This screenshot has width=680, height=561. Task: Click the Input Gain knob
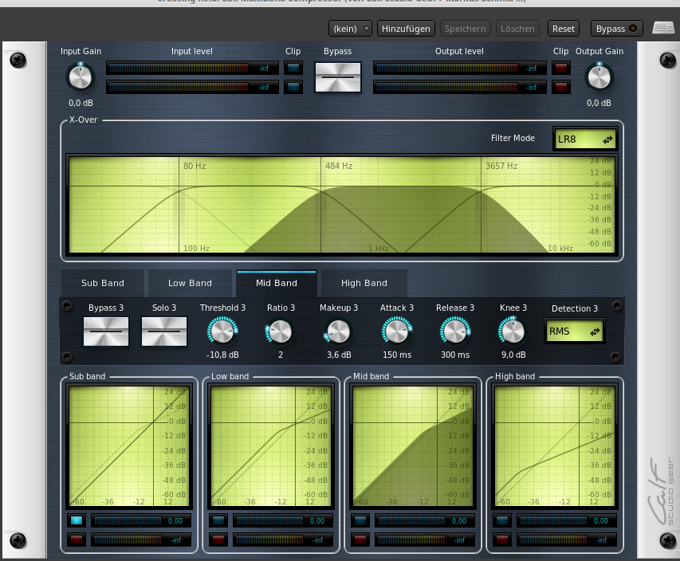pyautogui.click(x=81, y=78)
